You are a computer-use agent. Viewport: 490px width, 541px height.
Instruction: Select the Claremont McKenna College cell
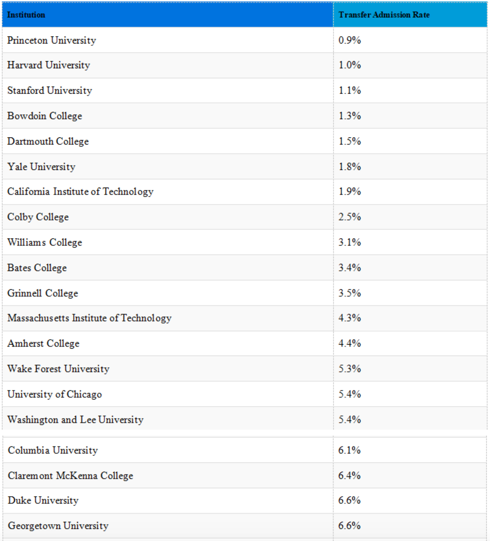tap(71, 476)
